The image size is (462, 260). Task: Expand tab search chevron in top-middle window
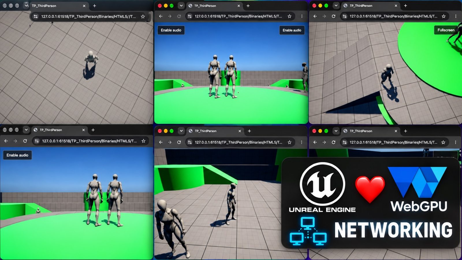click(181, 5)
